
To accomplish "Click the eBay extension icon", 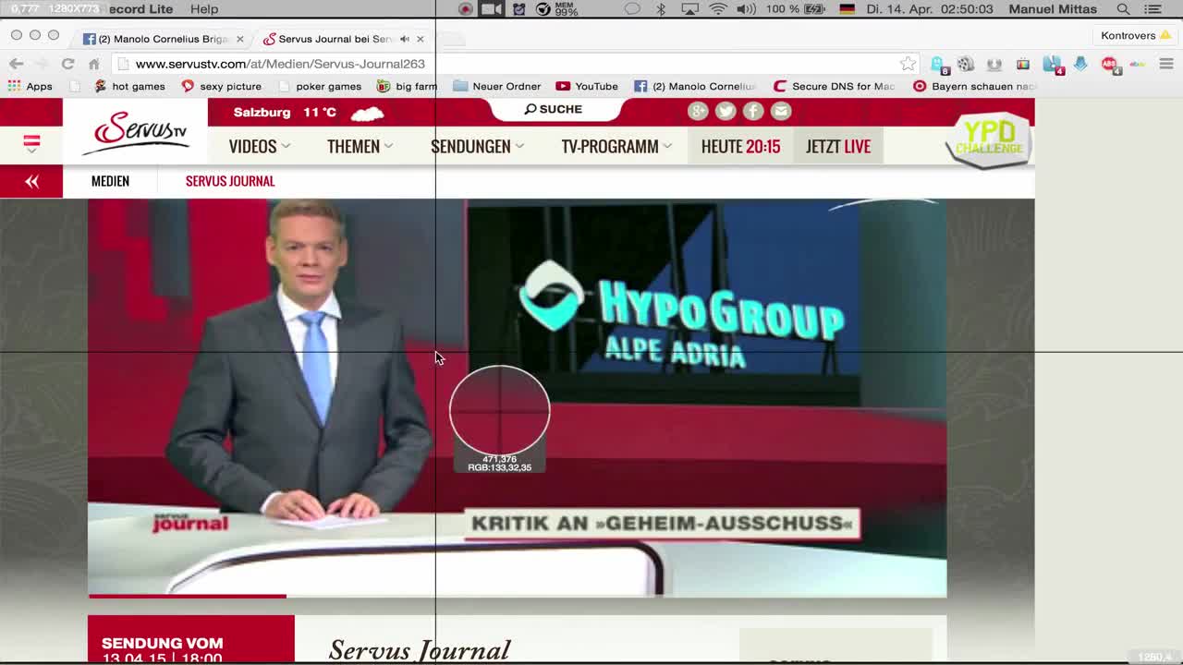I will click(x=1138, y=64).
